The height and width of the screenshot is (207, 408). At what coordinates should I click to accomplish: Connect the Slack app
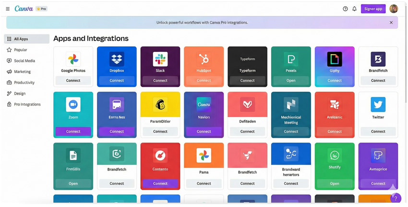click(x=160, y=81)
